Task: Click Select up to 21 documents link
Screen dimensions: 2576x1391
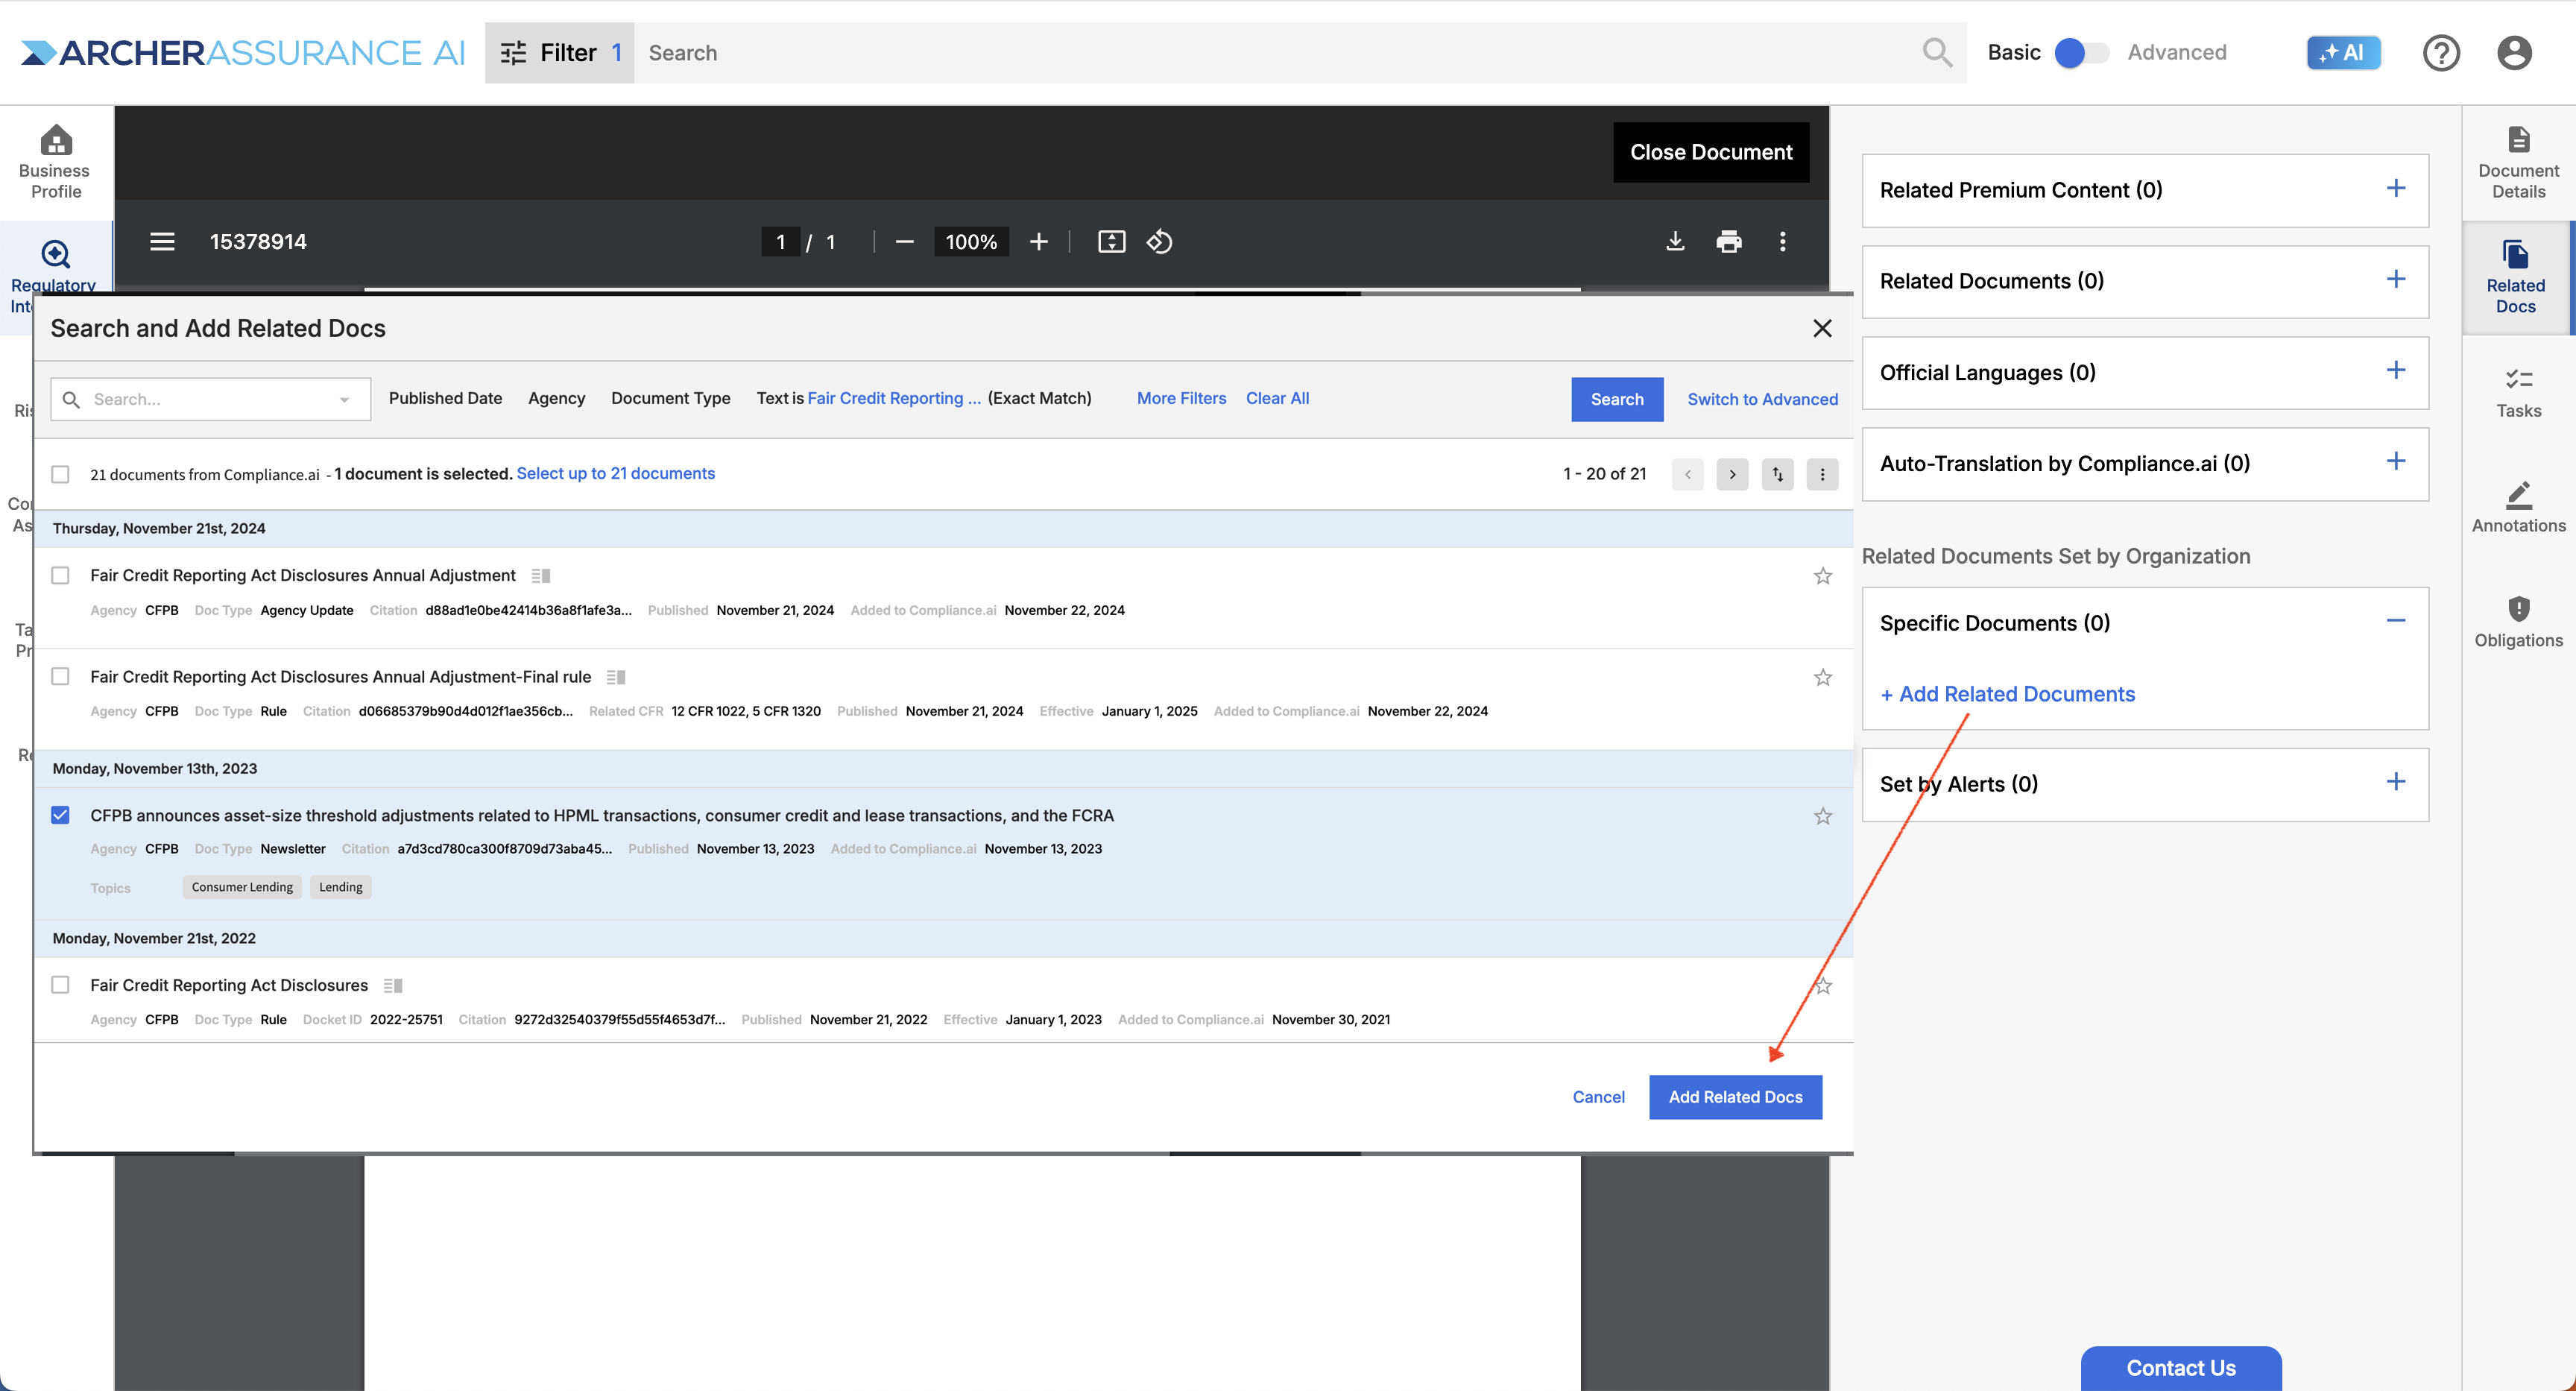Action: pos(615,473)
